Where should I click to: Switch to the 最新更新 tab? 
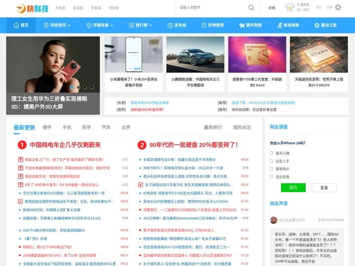pyautogui.click(x=25, y=128)
